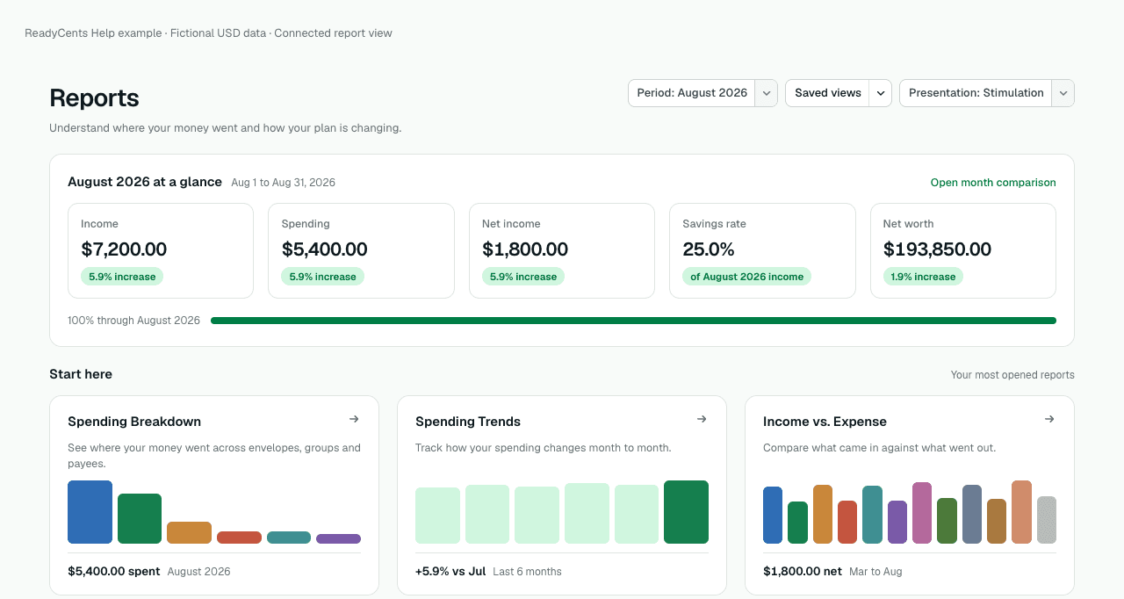Viewport: 1124px width, 599px height.
Task: Open the Saved views button
Action: tap(827, 93)
